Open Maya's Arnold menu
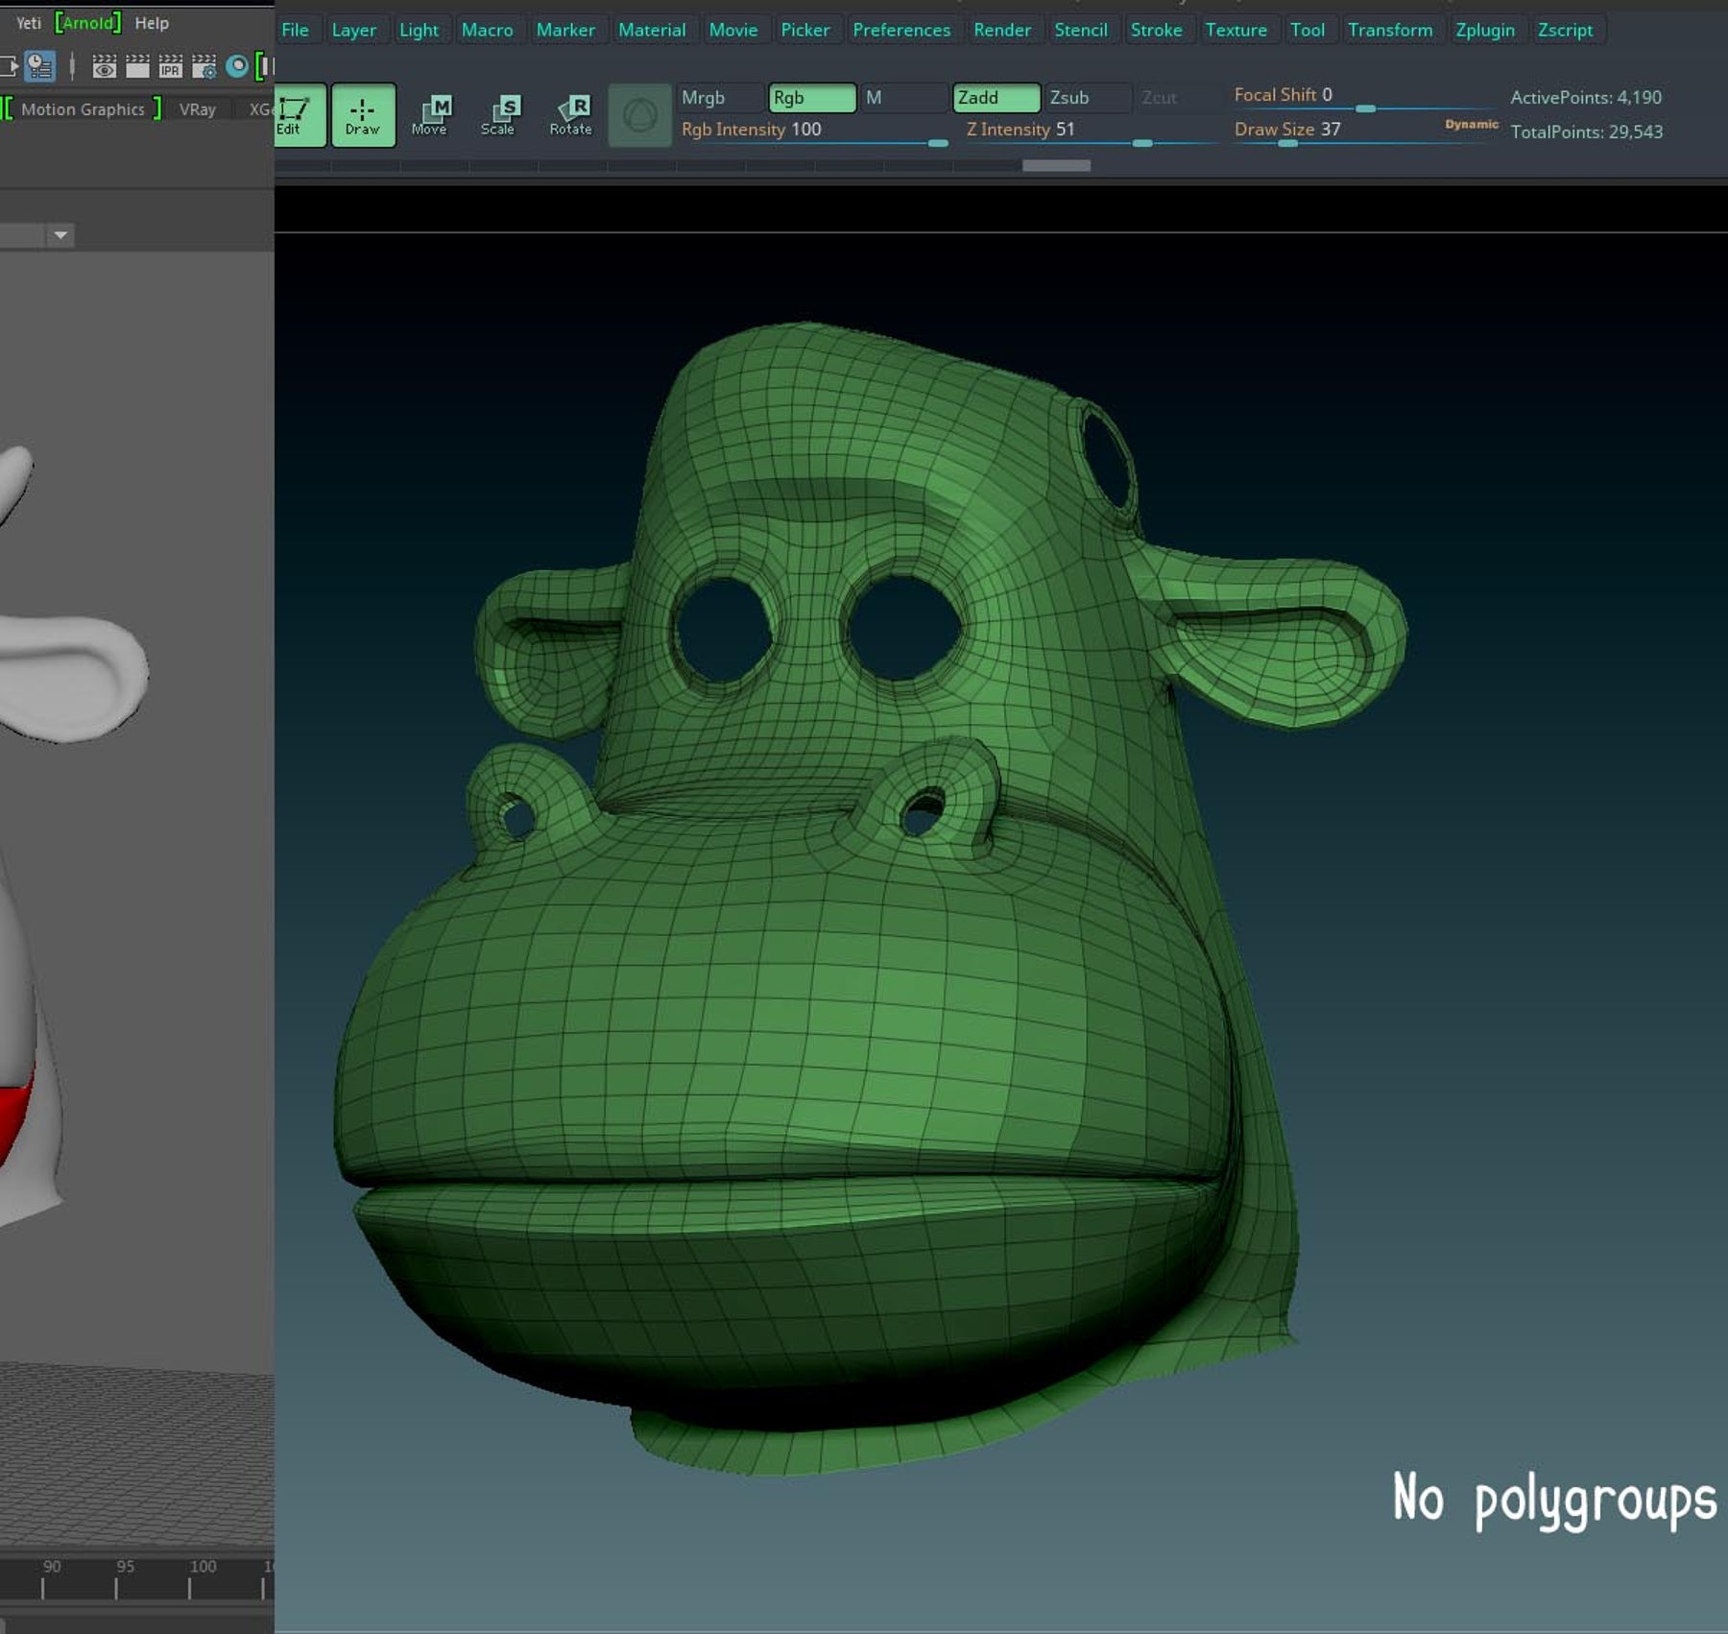 click(x=88, y=23)
